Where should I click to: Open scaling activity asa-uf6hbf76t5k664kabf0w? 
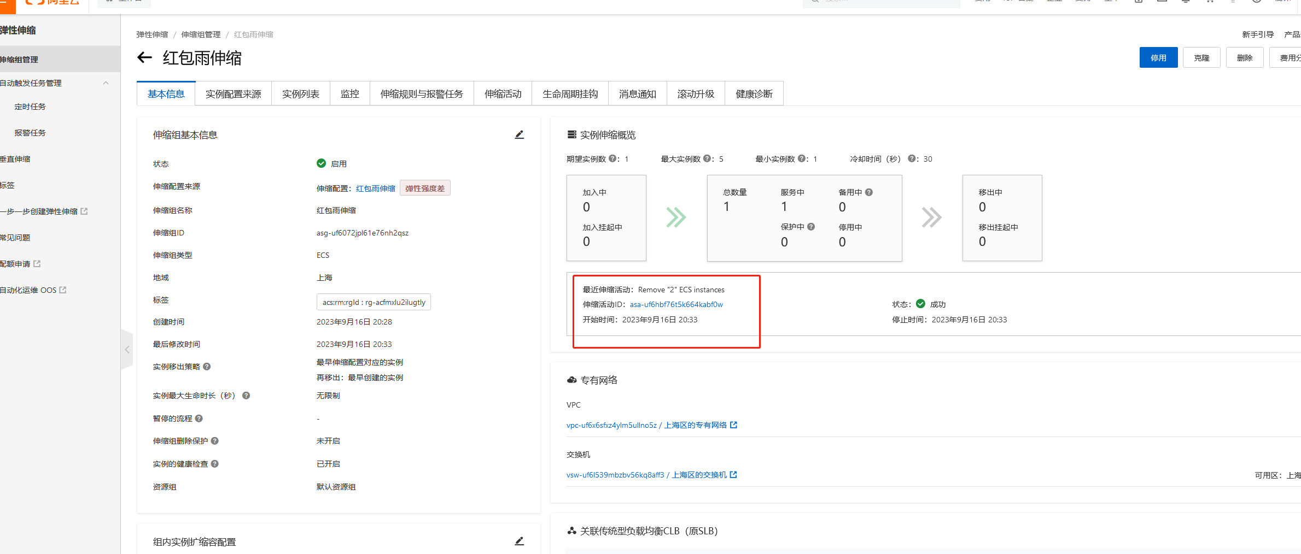pyautogui.click(x=676, y=304)
